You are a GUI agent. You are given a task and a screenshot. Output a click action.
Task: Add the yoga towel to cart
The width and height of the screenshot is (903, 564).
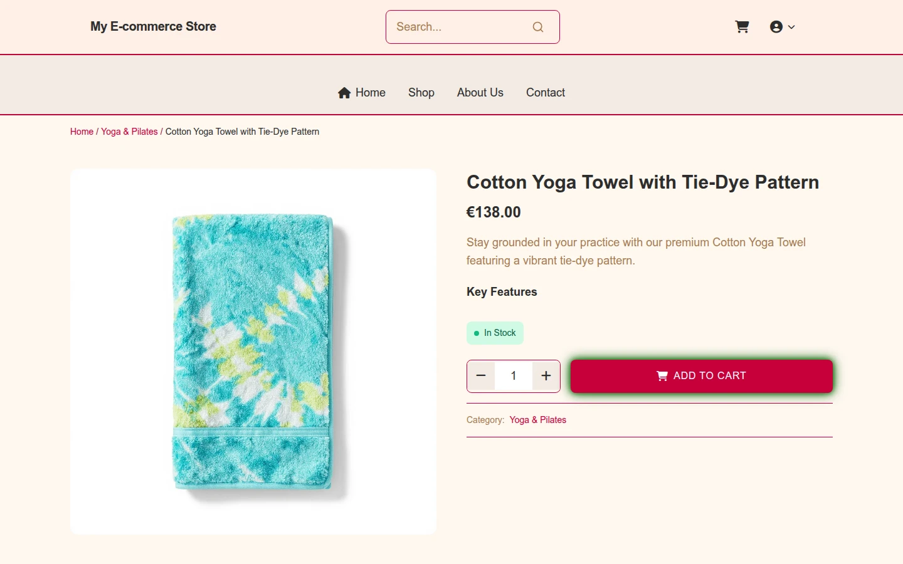(702, 376)
